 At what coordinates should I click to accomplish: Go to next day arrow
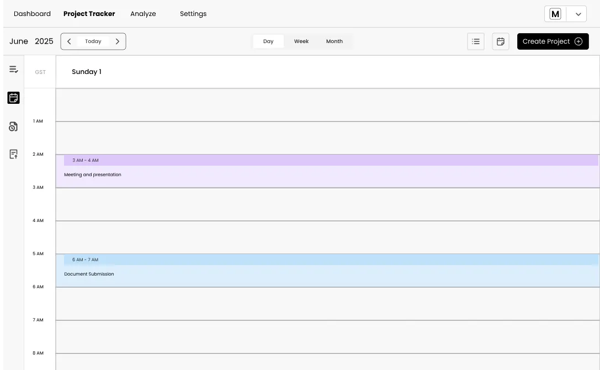[x=118, y=41]
